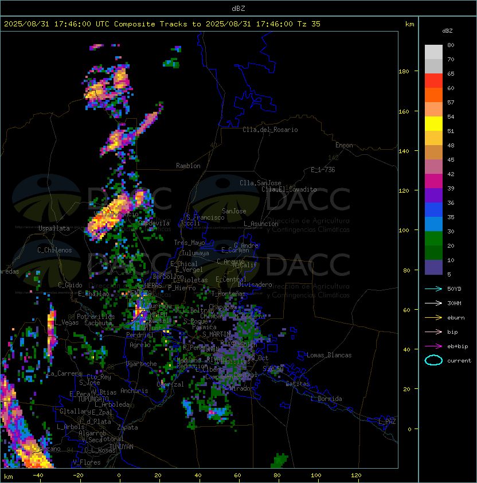Pick the slate swatch at scale bottom
This screenshot has width=477, height=483.
[x=433, y=267]
